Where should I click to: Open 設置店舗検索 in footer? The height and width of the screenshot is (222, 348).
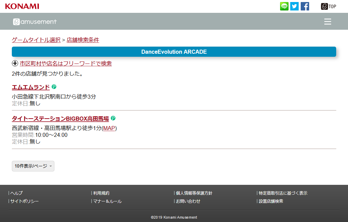tap(271, 201)
